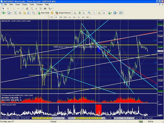Select the gray rectangle drawing tool
The height and width of the screenshot is (123, 164).
(x=45, y=9)
